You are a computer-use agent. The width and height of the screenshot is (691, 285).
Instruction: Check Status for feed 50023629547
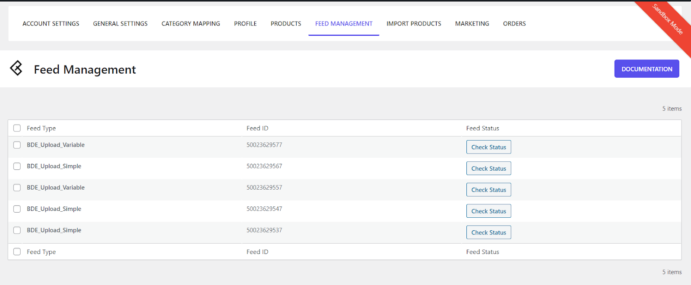click(489, 211)
